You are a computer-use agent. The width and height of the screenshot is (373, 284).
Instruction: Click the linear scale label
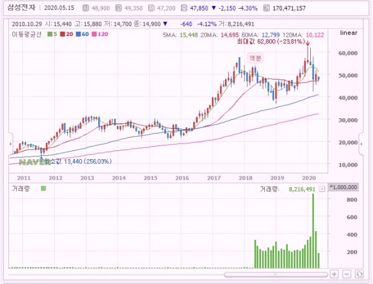tap(349, 33)
